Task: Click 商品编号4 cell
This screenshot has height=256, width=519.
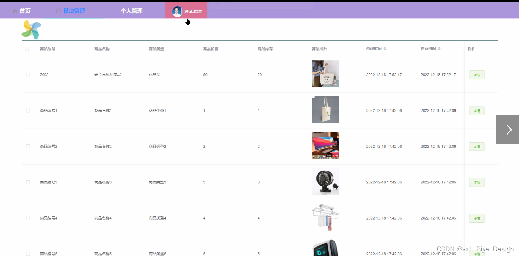Action: pos(49,218)
